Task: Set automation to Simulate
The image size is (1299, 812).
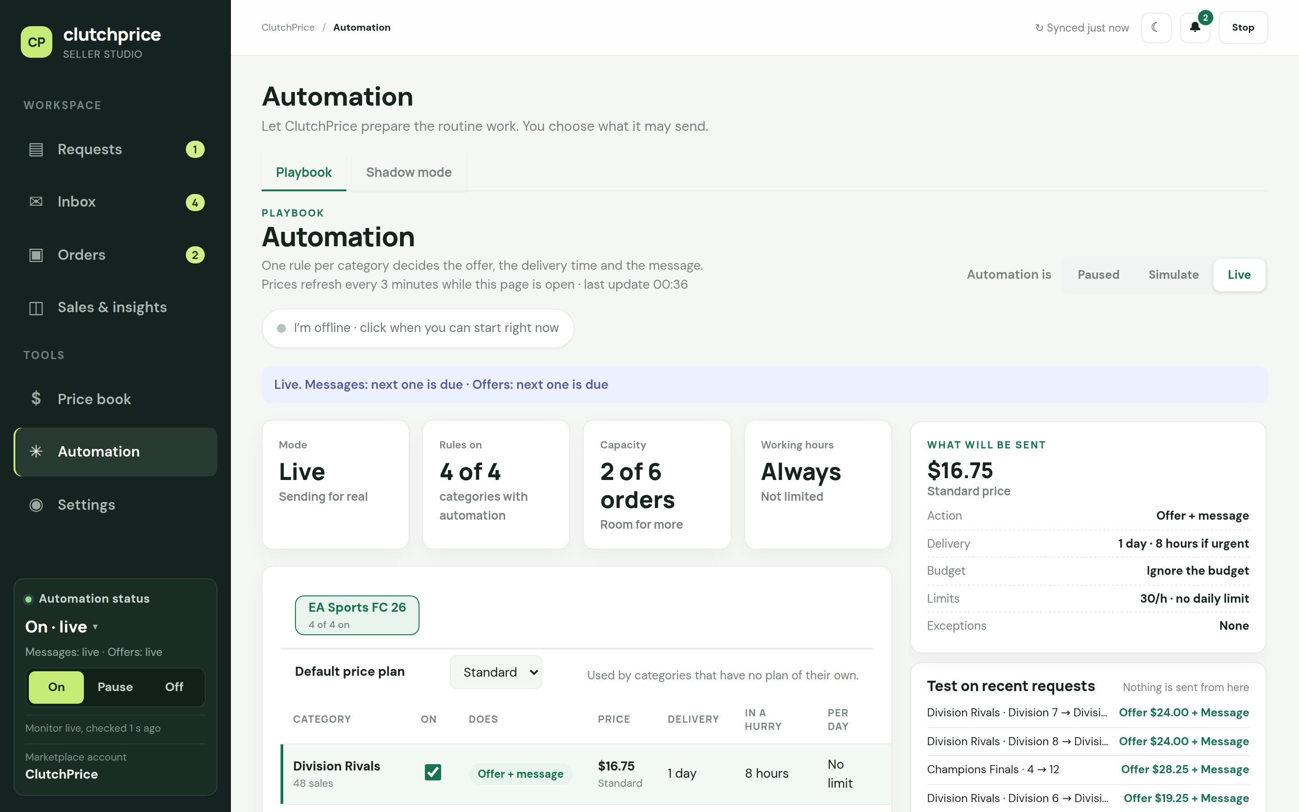Action: (x=1174, y=275)
